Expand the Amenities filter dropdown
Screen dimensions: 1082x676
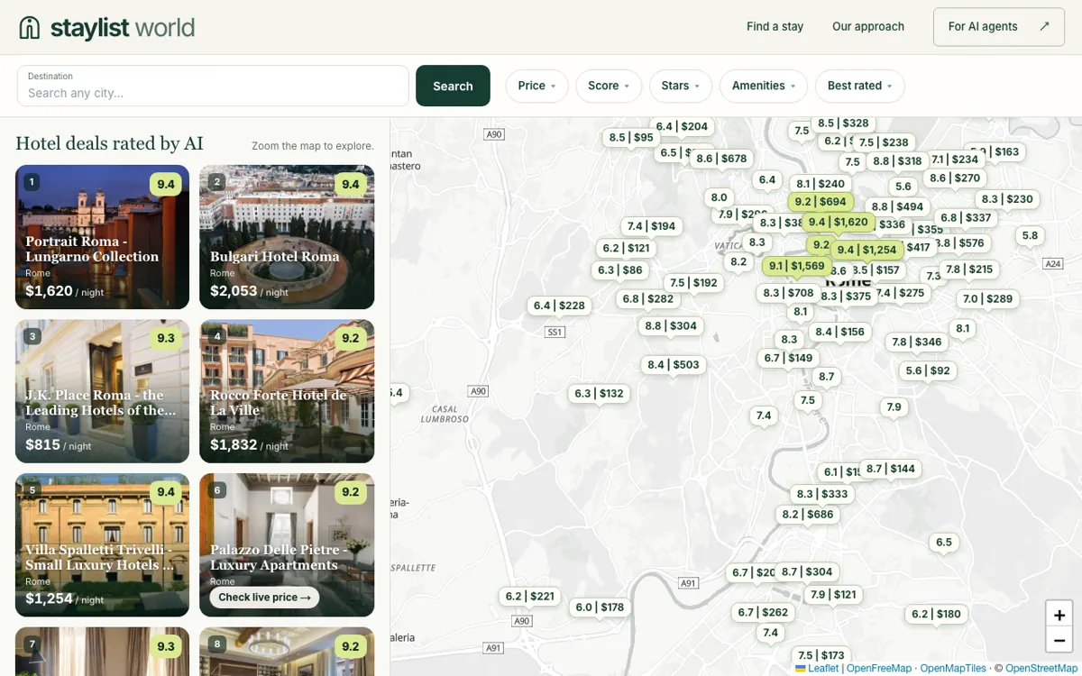pyautogui.click(x=764, y=86)
